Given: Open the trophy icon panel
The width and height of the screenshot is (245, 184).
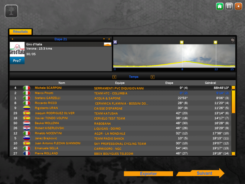Looking at the screenshot, I should (x=11, y=11).
